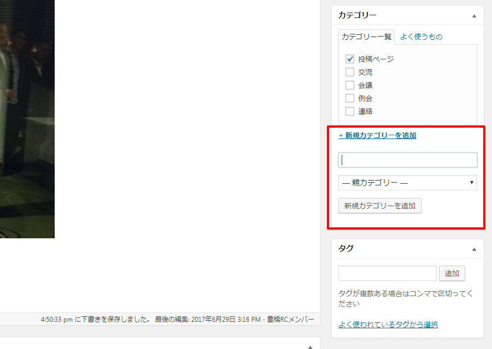The width and height of the screenshot is (492, 349).
Task: Open the よく使われているタグから選択 link
Action: point(388,324)
